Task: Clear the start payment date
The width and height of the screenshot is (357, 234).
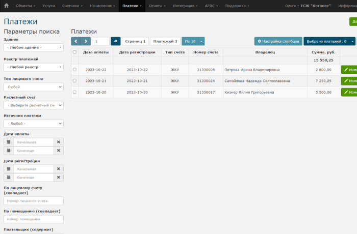Action: tap(59, 142)
